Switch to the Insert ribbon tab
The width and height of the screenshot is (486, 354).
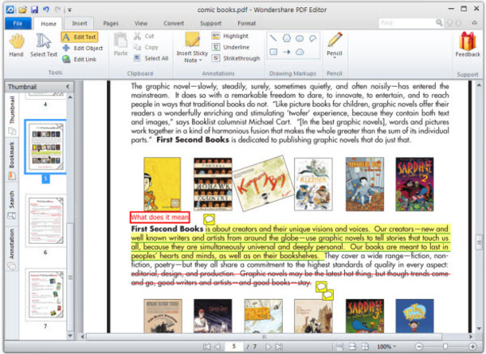tap(80, 23)
